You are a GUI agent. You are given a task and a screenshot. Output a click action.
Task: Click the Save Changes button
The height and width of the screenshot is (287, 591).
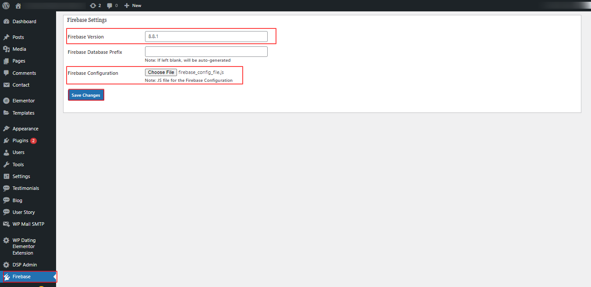tap(86, 95)
